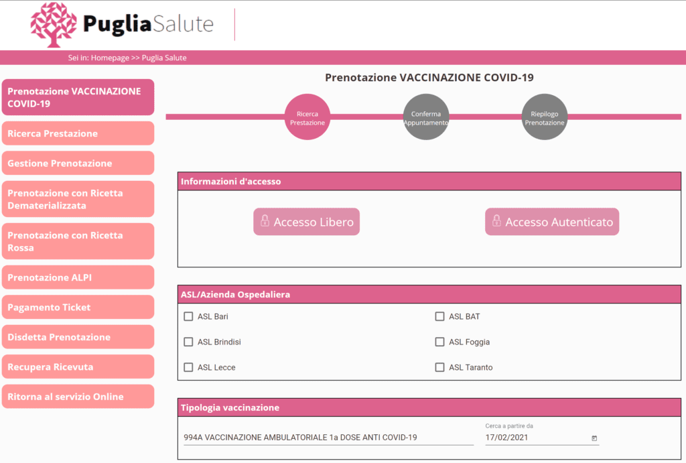Select Disdetta Prenotazione in the sidebar
The height and width of the screenshot is (463, 686).
click(78, 337)
